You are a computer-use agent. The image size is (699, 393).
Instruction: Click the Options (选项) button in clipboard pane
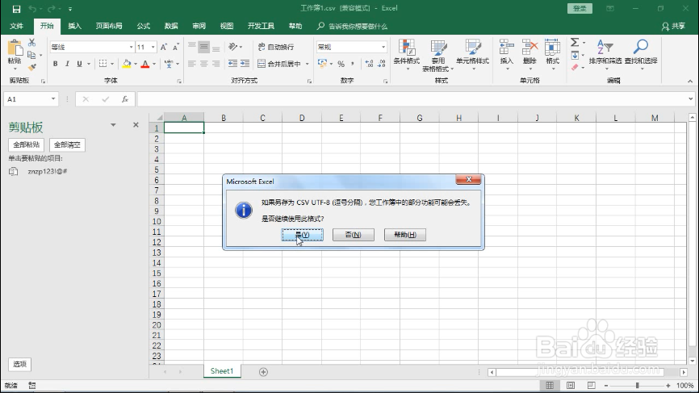[x=19, y=364]
